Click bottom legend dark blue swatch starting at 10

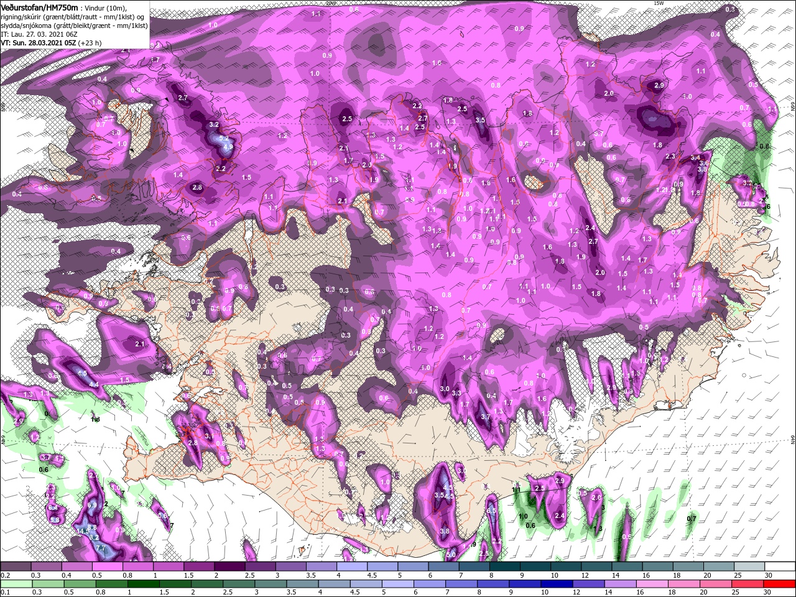557,584
